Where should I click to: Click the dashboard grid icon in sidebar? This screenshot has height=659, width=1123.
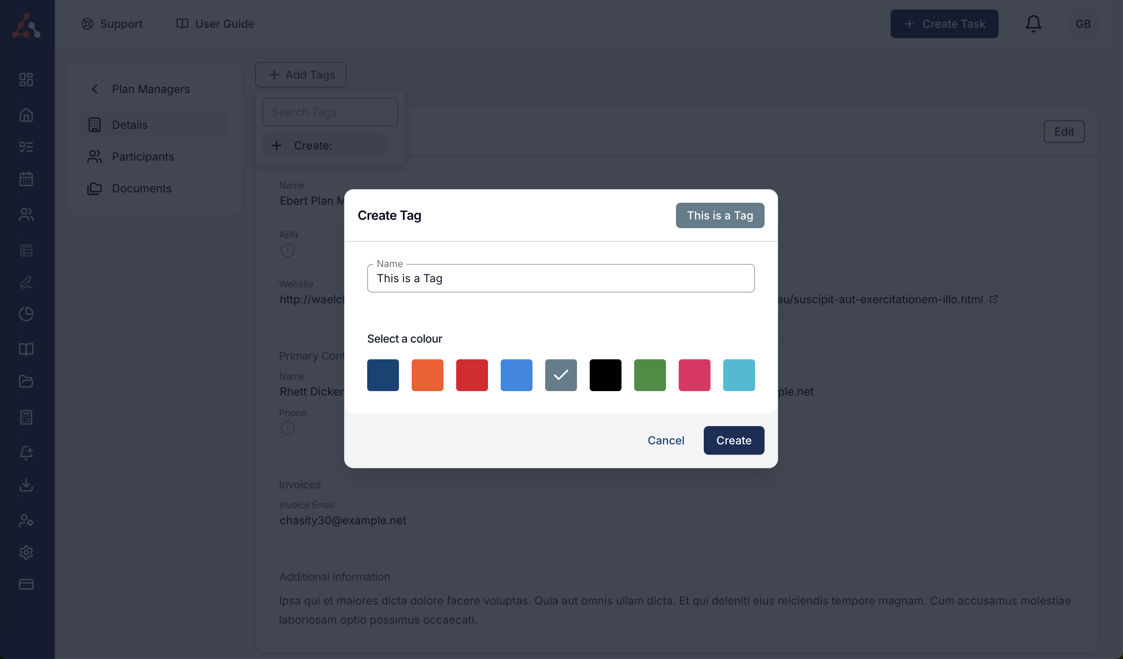[26, 79]
